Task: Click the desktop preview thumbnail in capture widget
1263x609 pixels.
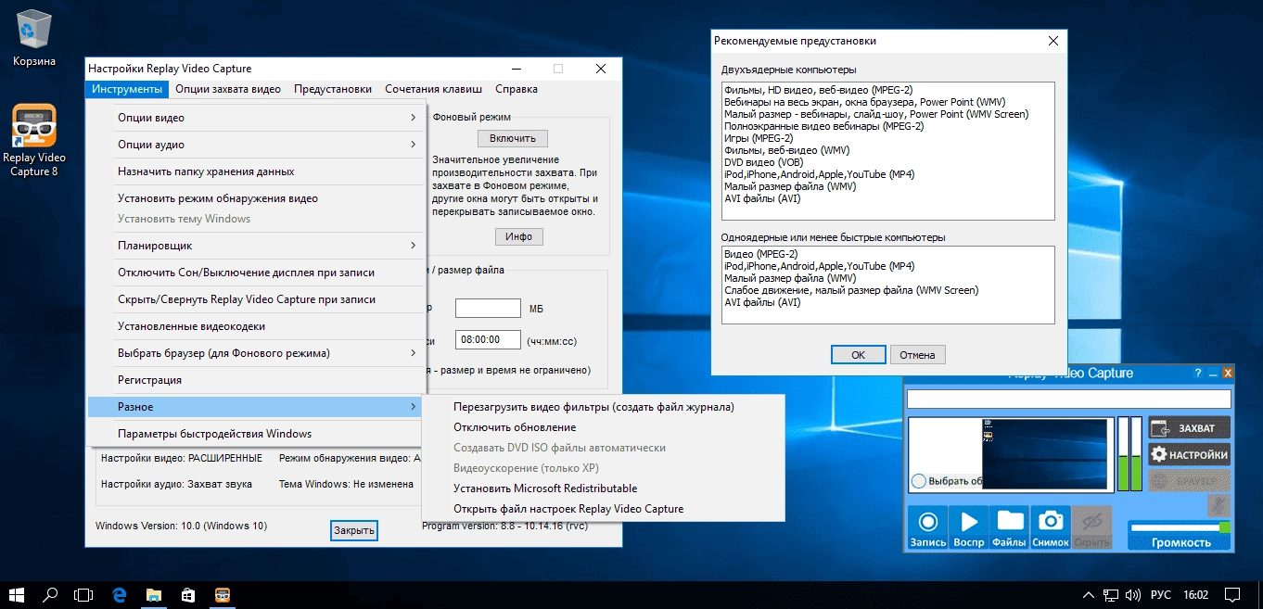Action: (x=1045, y=454)
